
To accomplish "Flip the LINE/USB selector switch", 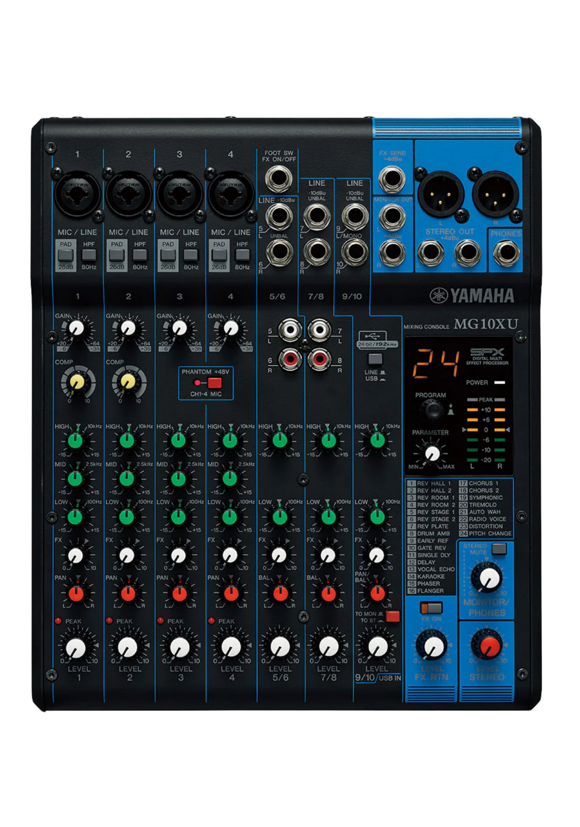I will [375, 359].
